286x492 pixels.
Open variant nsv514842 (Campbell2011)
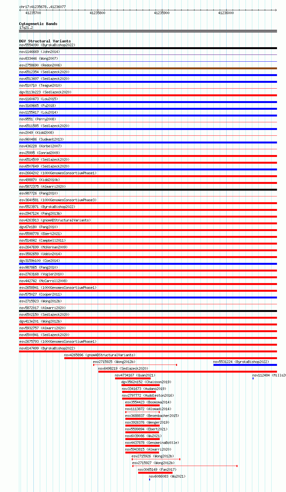click(x=42, y=240)
